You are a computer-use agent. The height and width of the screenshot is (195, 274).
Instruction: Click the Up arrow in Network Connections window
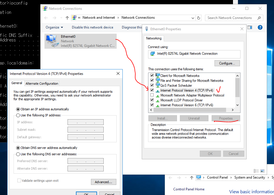point(67,18)
